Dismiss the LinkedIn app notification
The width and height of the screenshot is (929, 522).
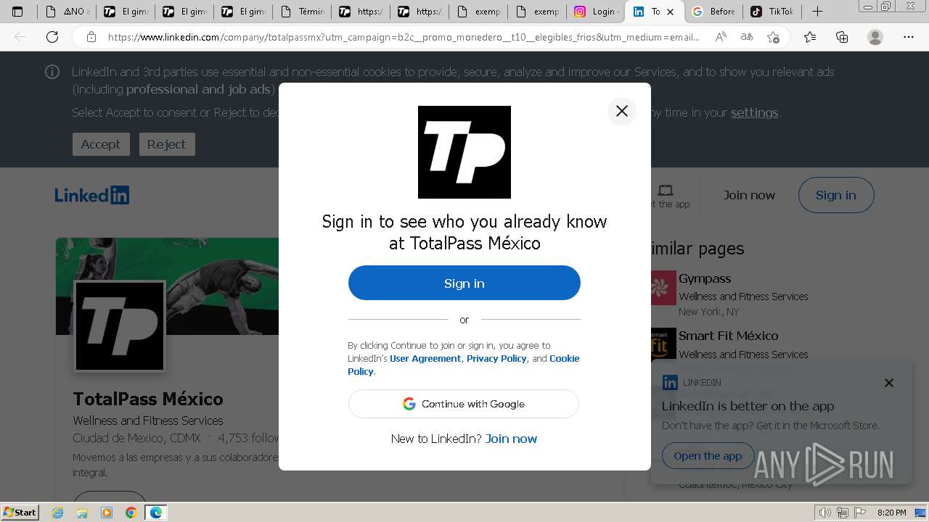pyautogui.click(x=889, y=383)
